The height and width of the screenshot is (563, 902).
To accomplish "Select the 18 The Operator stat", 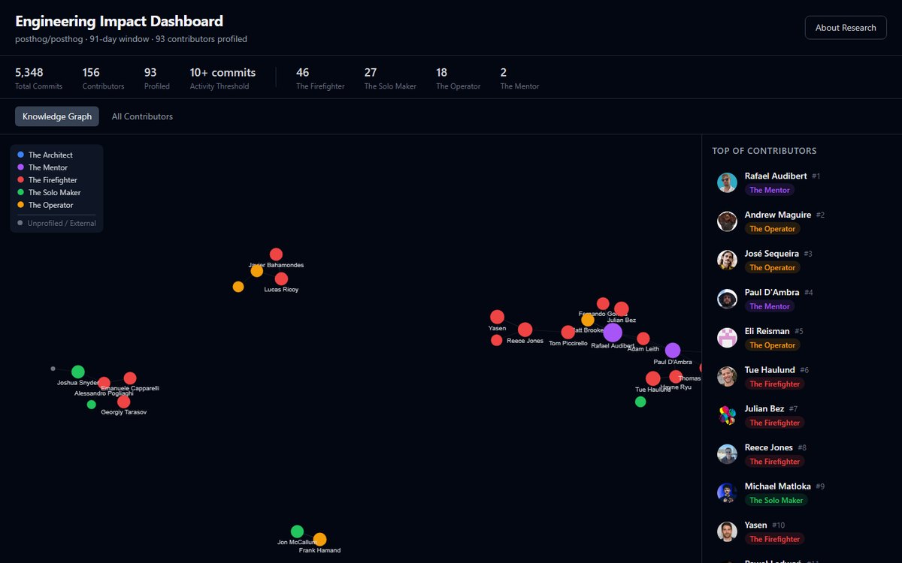I will coord(458,78).
